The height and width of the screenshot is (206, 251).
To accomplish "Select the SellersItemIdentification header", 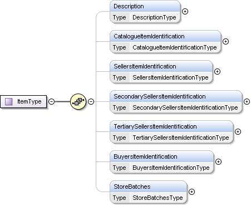I will pyautogui.click(x=161, y=66).
